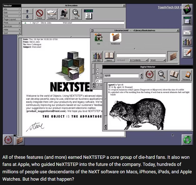Toggle the Dictionary book in Digital Webster
This screenshot has height=185, width=196.
[x=174, y=76]
